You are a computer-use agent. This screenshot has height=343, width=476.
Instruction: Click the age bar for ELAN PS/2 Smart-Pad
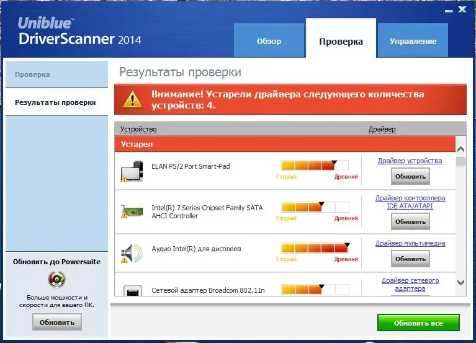pos(315,166)
